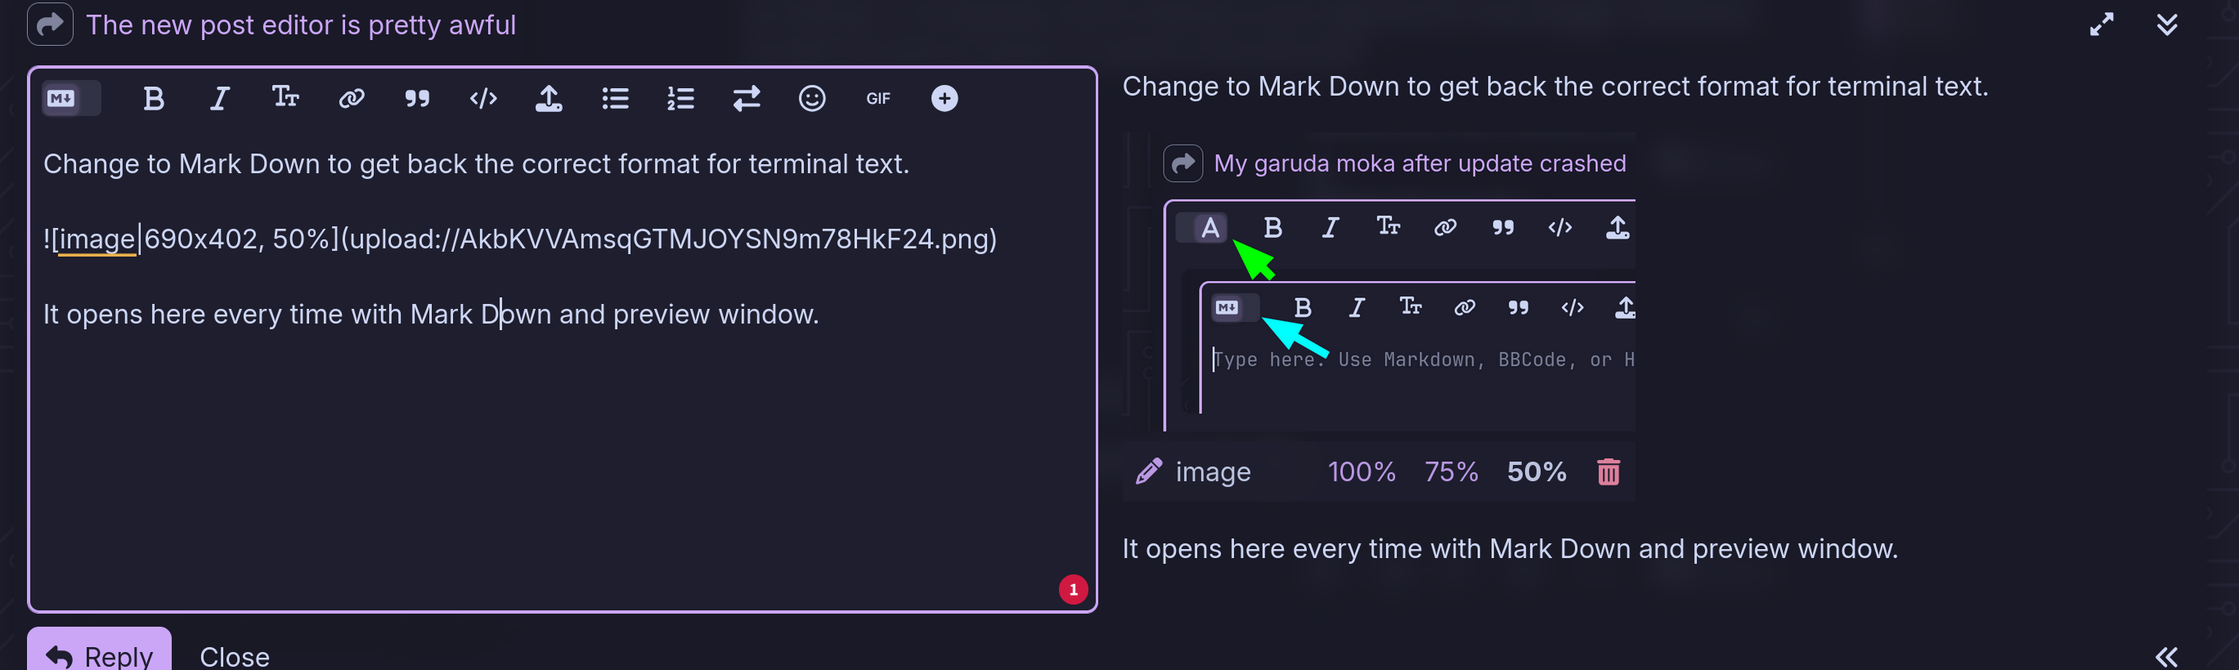
Task: Insert preformatted code with the code icon
Action: pos(483,98)
